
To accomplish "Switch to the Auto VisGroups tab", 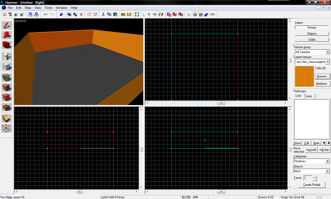I will (x=309, y=96).
